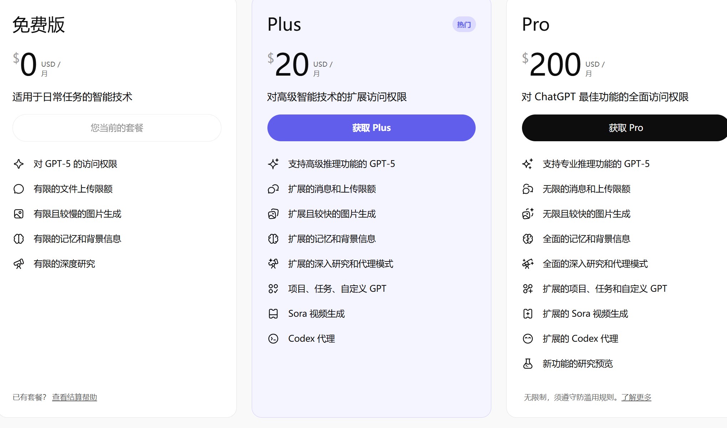Viewport: 727px width, 428px height.
Task: Click the text 新功能的研究预览
Action: click(x=578, y=363)
